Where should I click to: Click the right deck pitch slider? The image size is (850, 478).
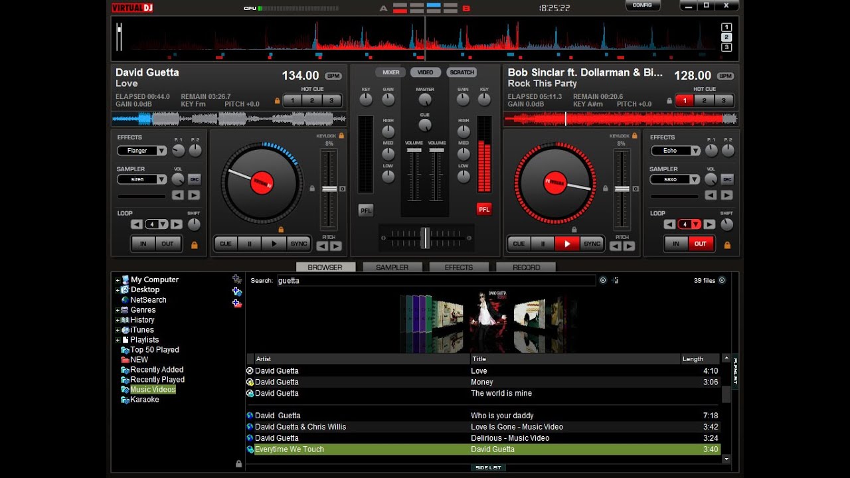coord(622,189)
